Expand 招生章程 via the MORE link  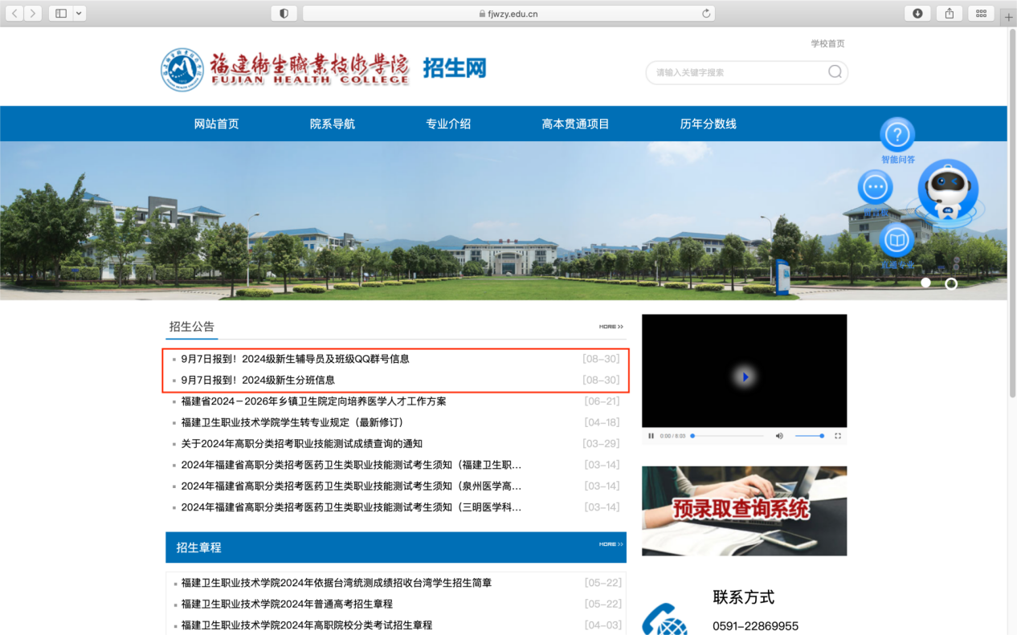[611, 544]
